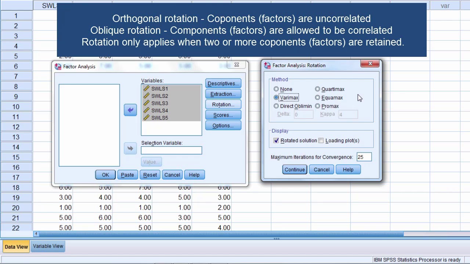
Task: Select the Varimax rotation method
Action: pos(276,98)
